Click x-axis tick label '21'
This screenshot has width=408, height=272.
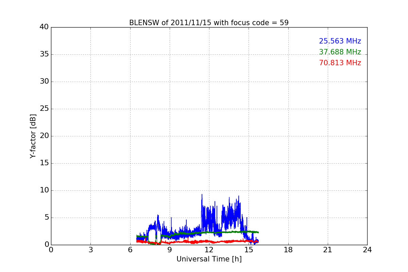328,250
